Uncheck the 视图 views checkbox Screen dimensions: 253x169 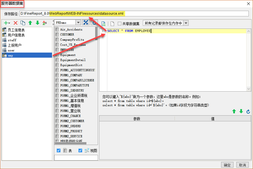[x=80, y=151]
